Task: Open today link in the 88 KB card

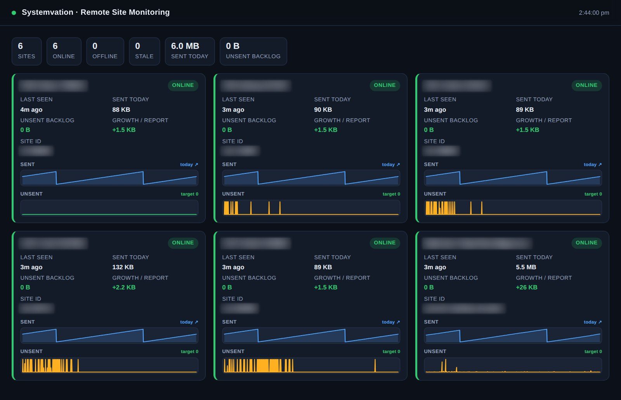Action: click(x=189, y=165)
